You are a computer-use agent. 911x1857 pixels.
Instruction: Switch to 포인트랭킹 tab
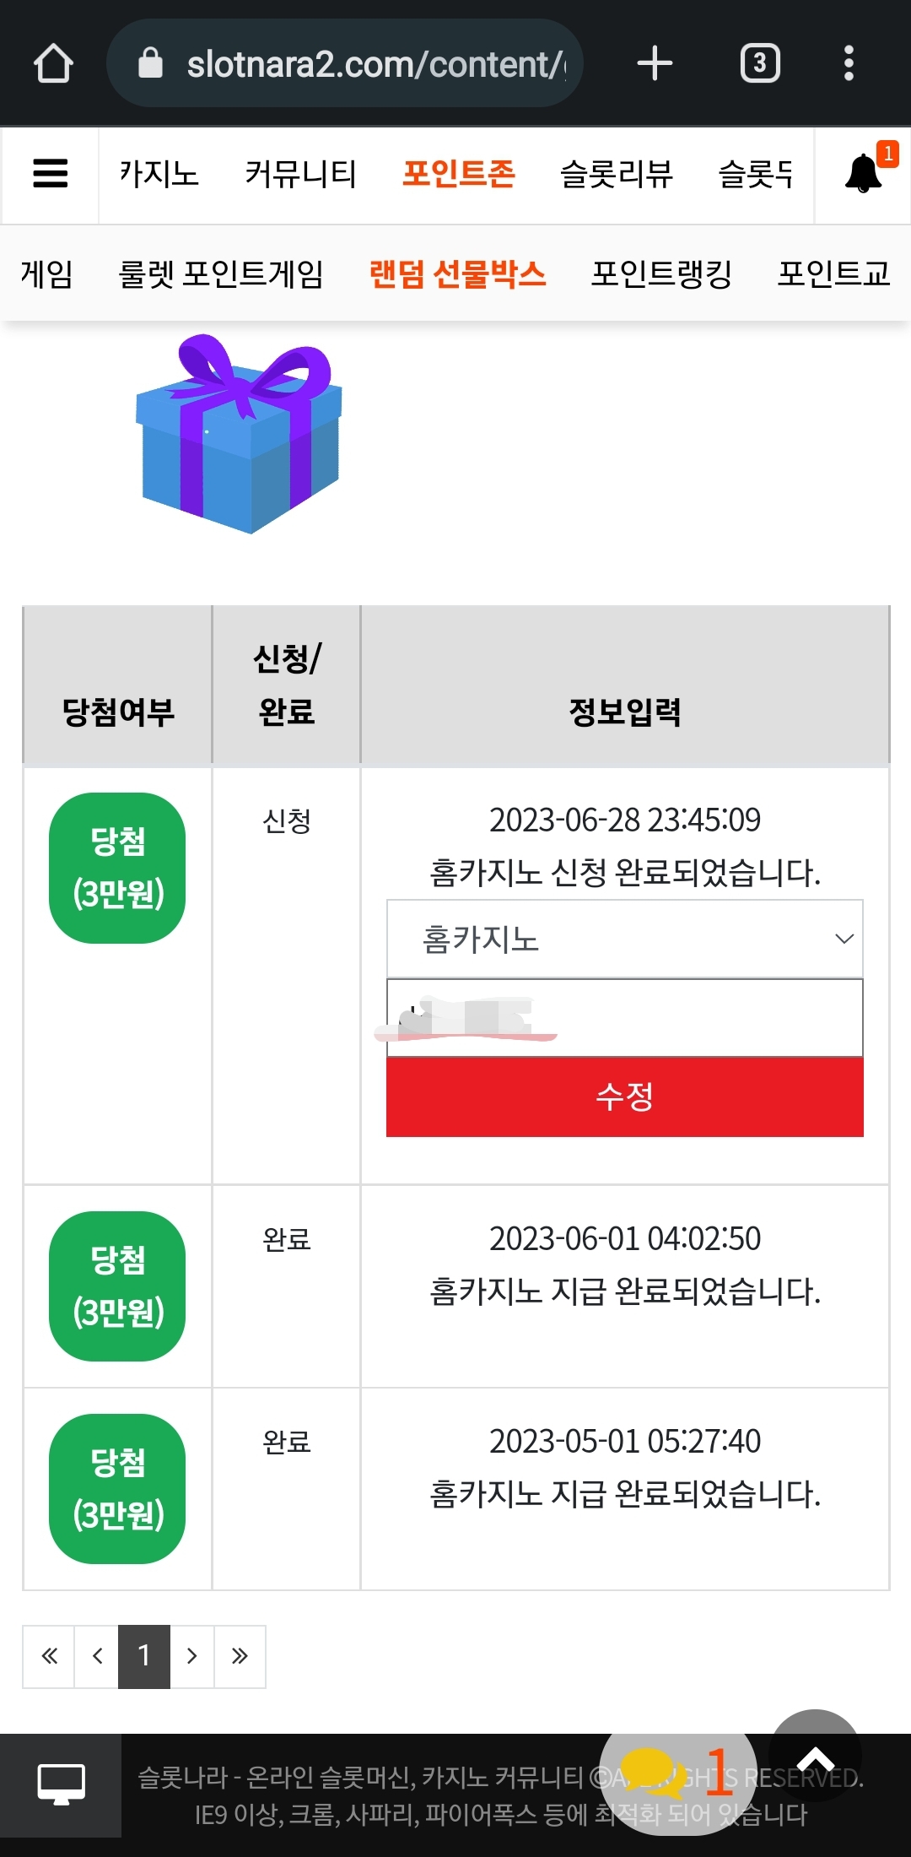[661, 273]
